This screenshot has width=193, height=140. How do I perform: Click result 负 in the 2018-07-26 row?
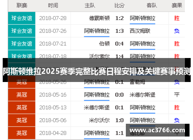click(x=177, y=31)
